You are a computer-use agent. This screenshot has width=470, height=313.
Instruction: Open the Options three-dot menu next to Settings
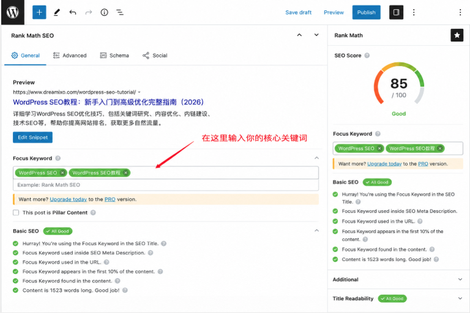click(414, 12)
